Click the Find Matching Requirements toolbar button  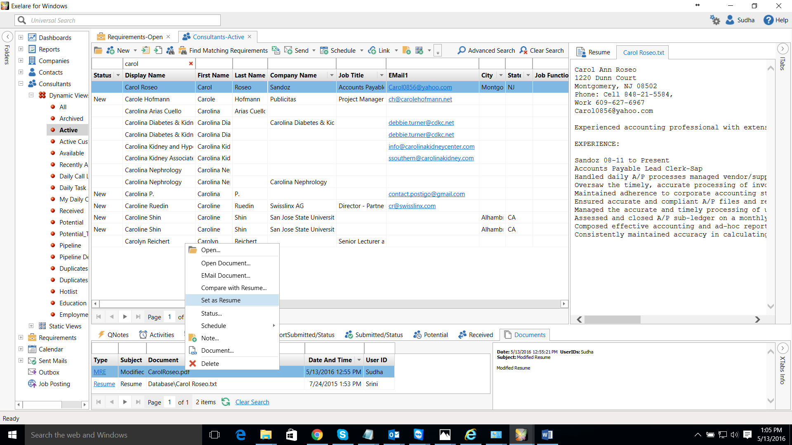pyautogui.click(x=223, y=50)
